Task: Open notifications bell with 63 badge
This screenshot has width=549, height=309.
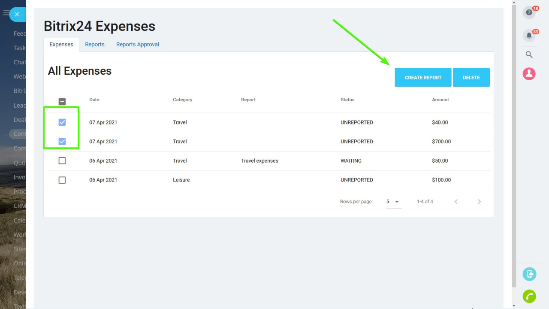Action: pos(529,36)
